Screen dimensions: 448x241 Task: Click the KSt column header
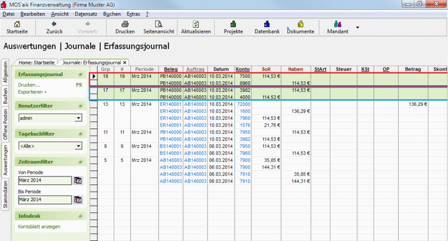point(365,69)
